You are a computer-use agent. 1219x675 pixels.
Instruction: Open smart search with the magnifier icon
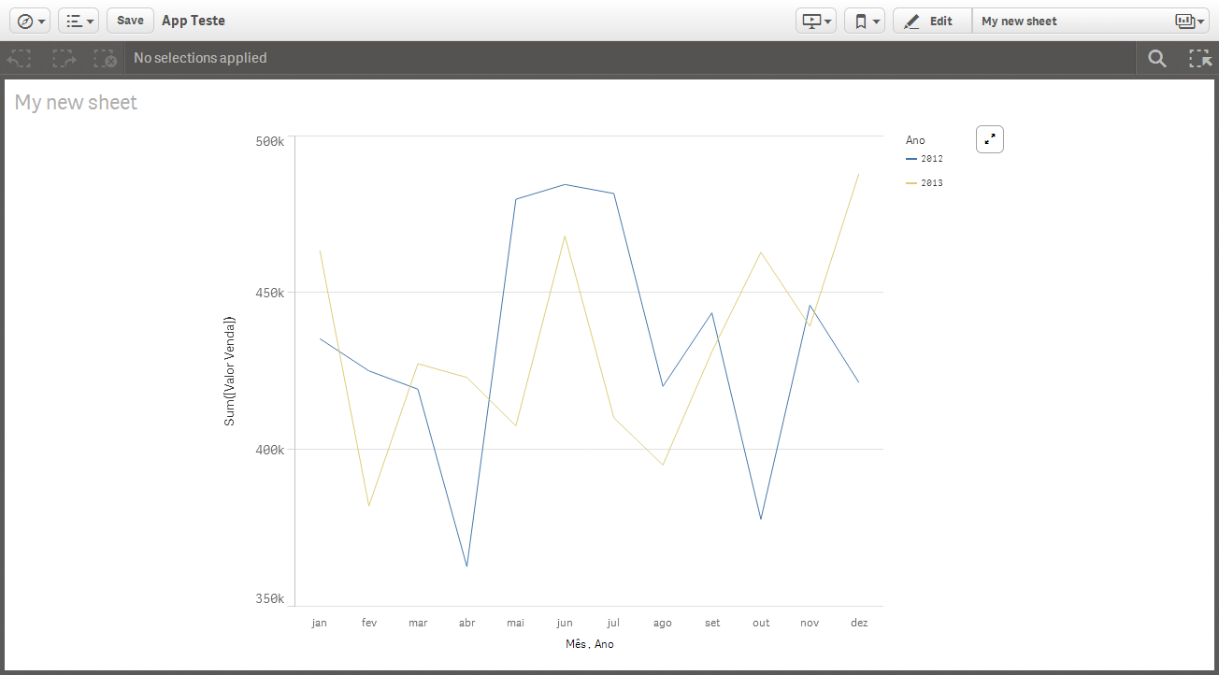1156,57
